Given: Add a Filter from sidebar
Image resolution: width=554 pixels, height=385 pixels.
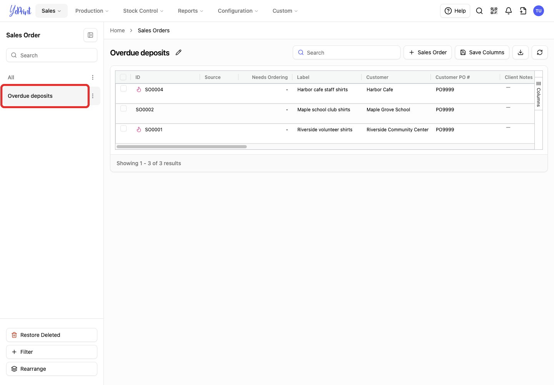Looking at the screenshot, I should click(x=52, y=352).
